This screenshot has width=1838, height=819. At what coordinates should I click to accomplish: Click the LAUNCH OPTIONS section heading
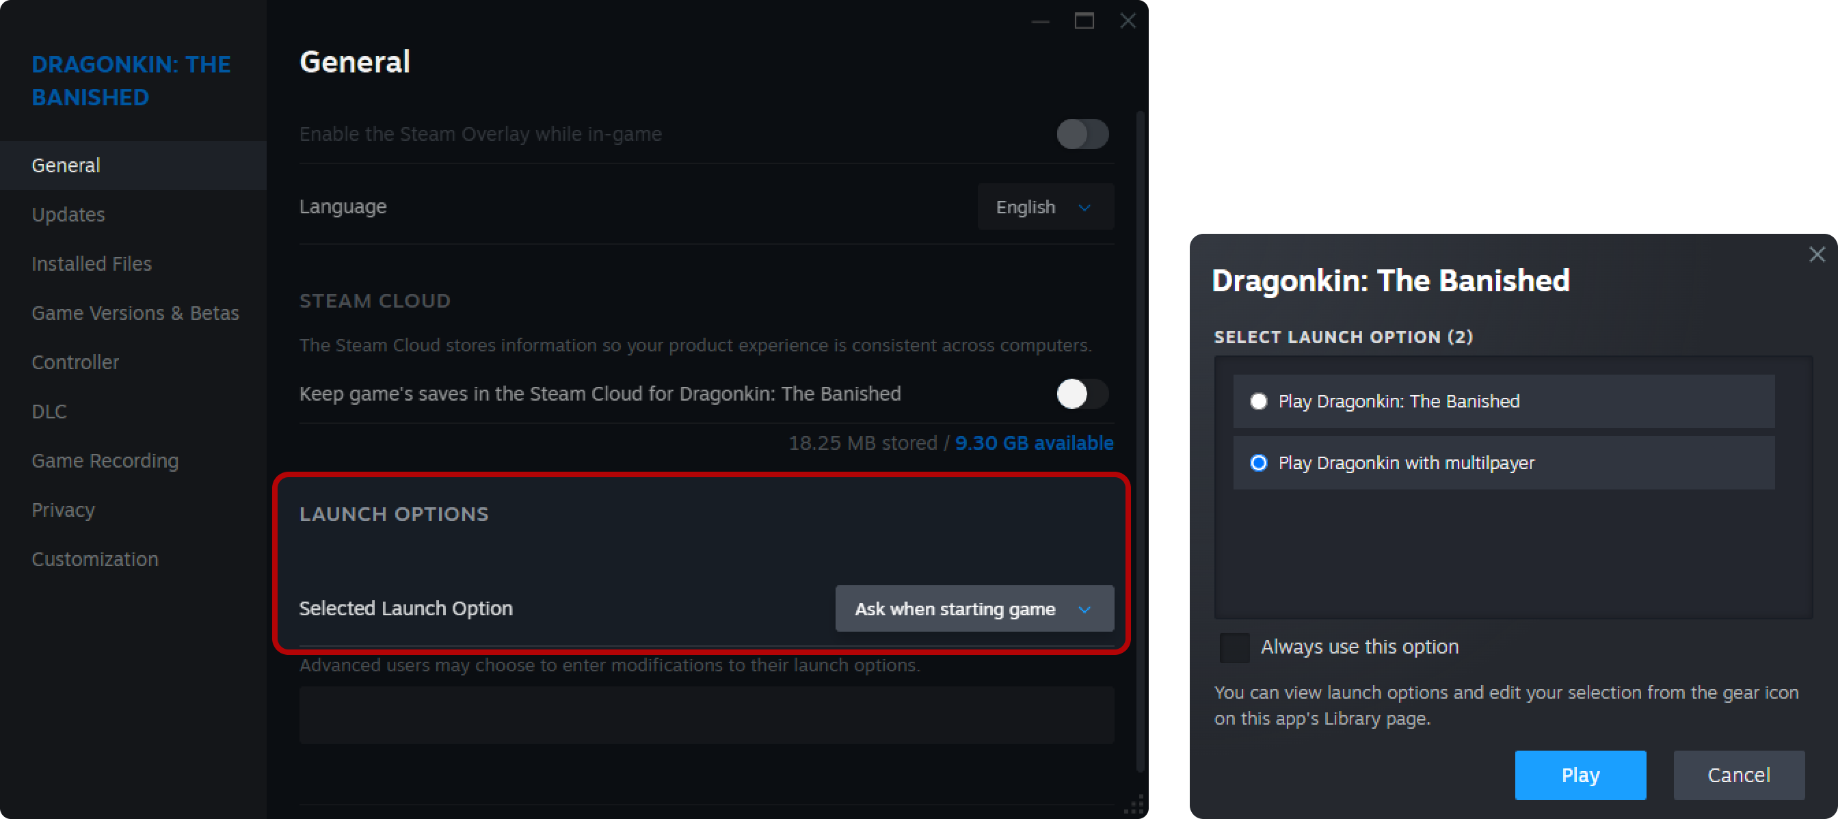tap(394, 514)
